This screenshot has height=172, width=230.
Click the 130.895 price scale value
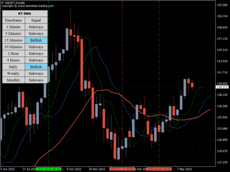point(222,140)
